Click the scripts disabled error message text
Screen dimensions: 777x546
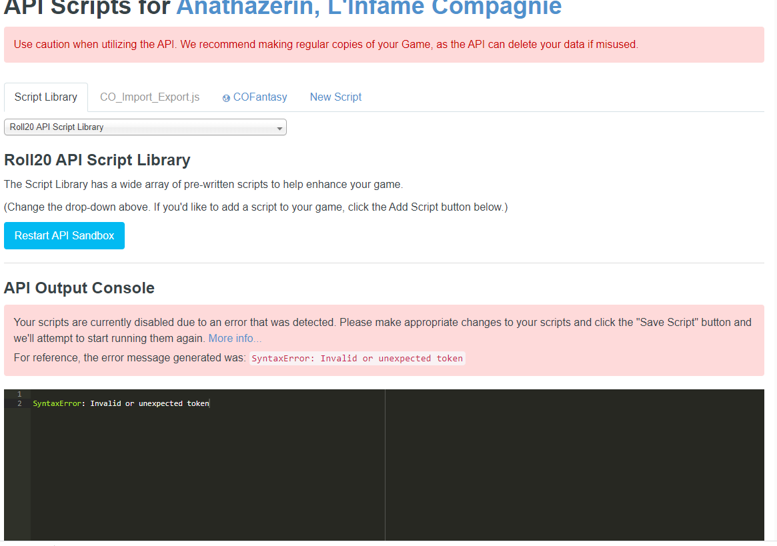click(x=382, y=323)
